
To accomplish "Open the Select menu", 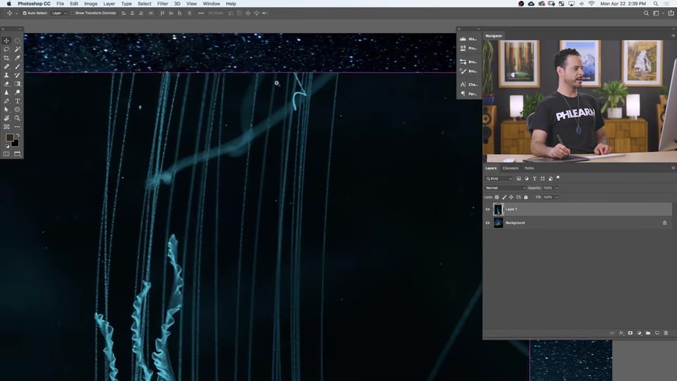I will tap(144, 3).
